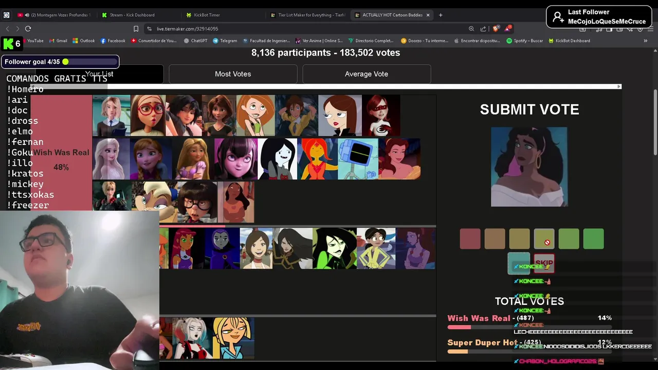Screen dimensions: 658x370
Task: Open the Spotify – Buscar bookmark
Action: tap(525, 41)
